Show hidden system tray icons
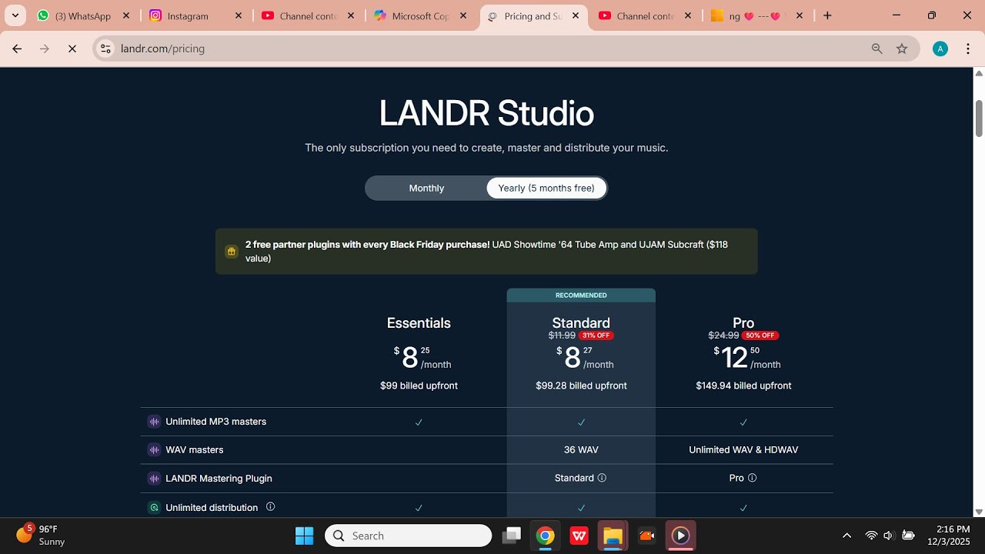985x554 pixels. tap(847, 536)
